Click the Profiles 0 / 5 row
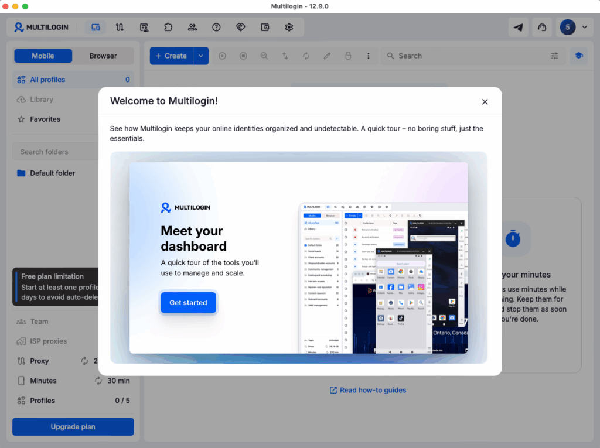Viewport: 600px width, 448px height. coord(73,401)
